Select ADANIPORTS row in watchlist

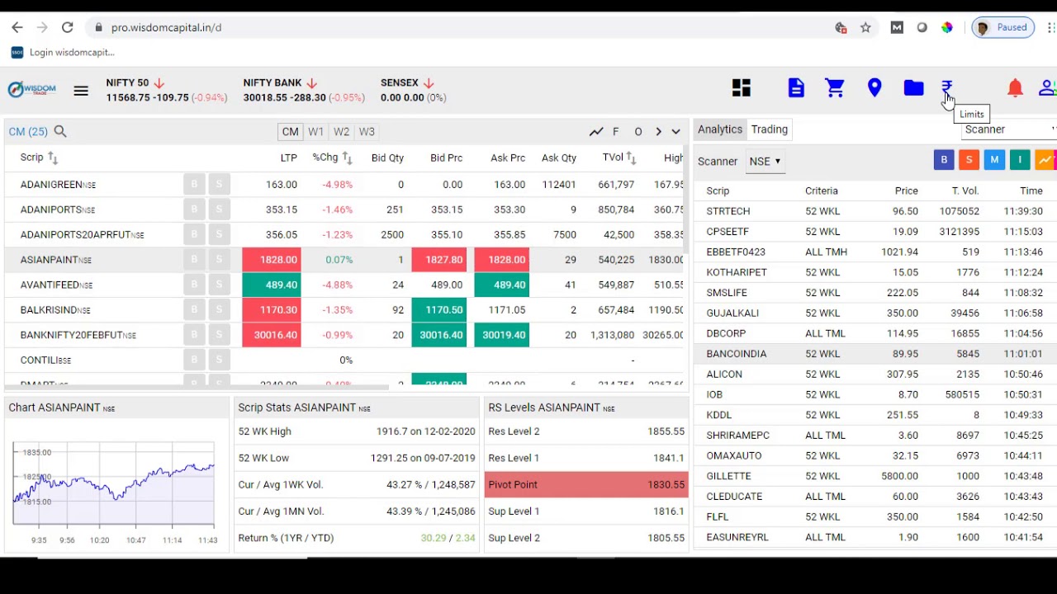click(344, 210)
